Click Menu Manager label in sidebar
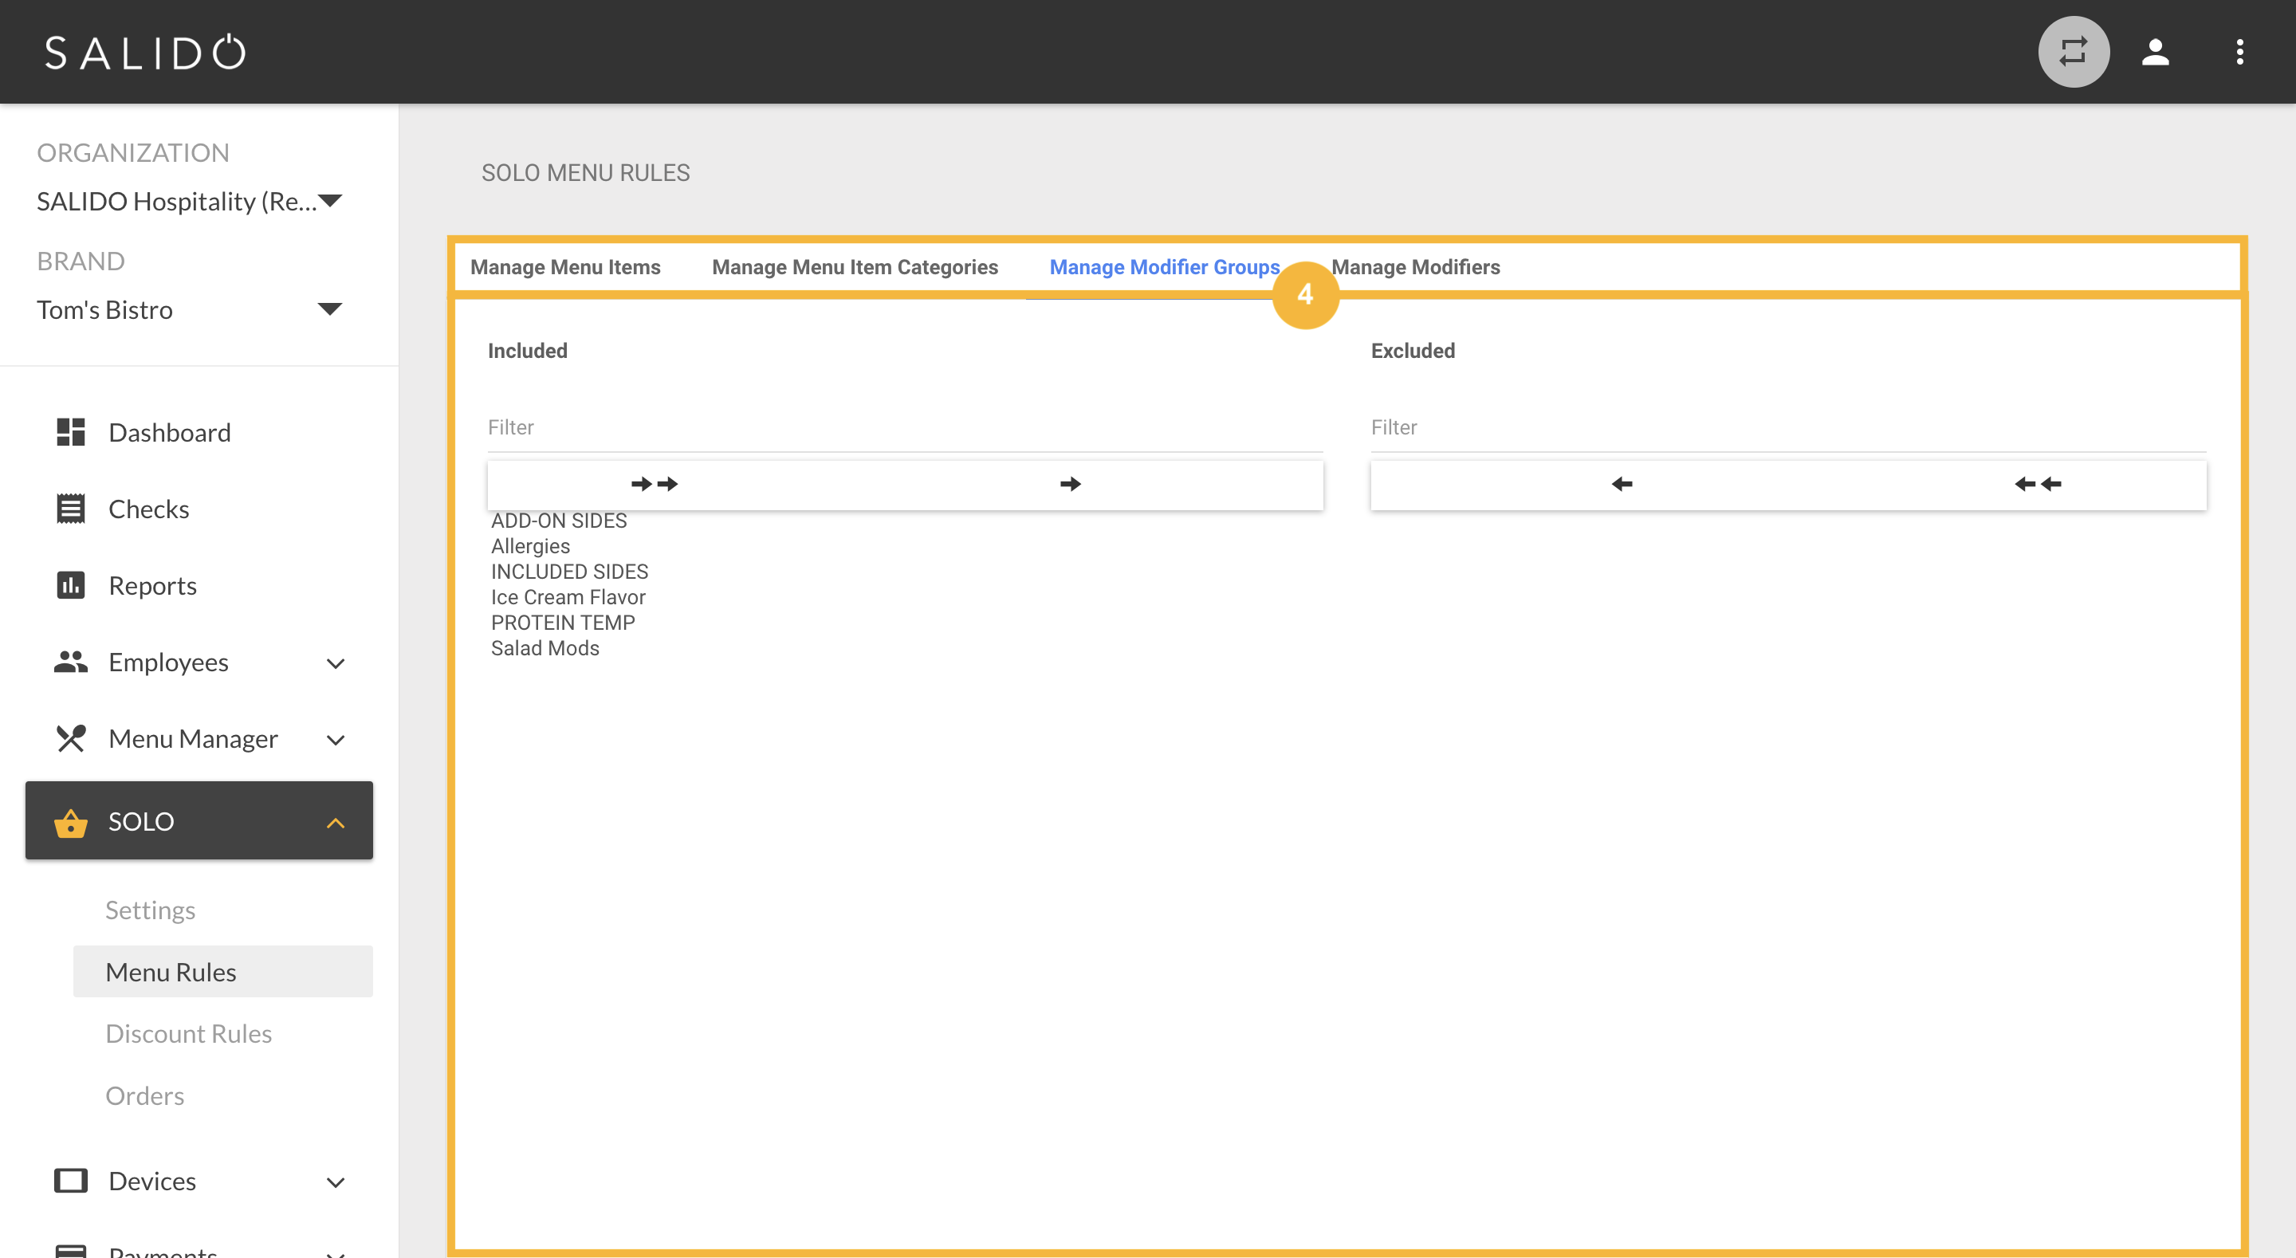The image size is (2296, 1258). [x=192, y=739]
